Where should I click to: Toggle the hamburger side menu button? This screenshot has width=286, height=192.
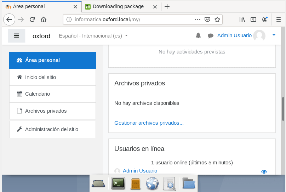(17, 35)
